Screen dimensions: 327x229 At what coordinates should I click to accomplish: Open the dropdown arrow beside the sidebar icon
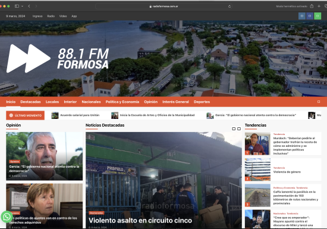tap(22, 7)
